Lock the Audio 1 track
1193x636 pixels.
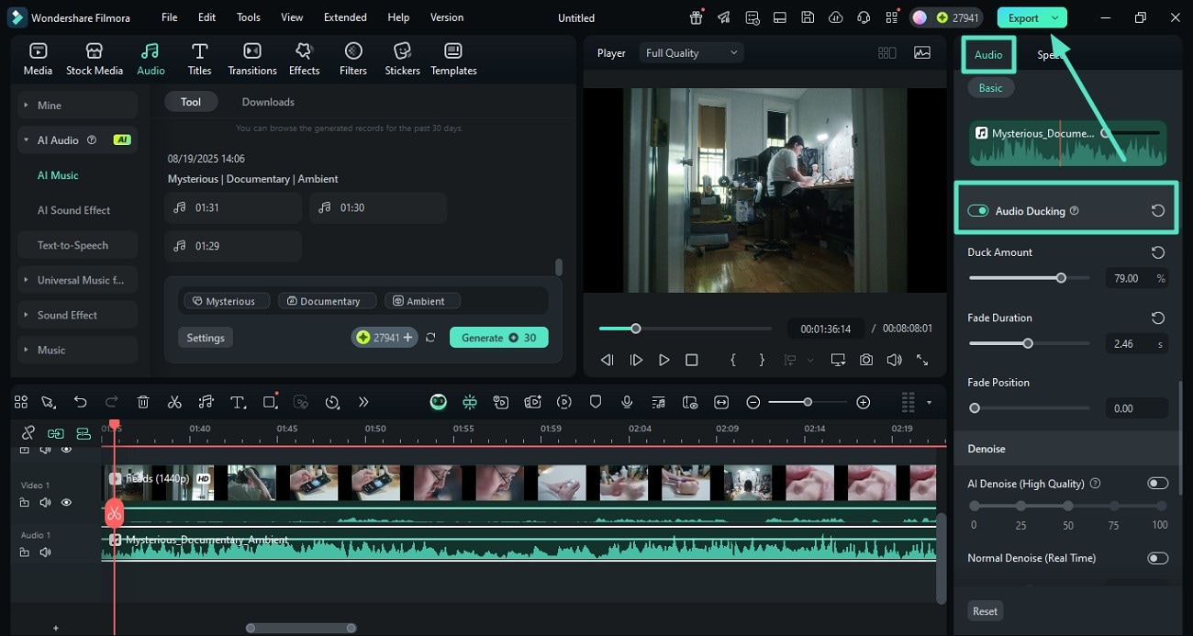click(x=25, y=552)
